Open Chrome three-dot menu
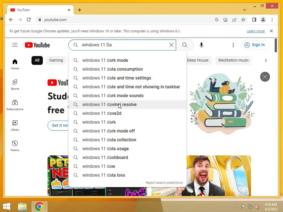 point(272,20)
